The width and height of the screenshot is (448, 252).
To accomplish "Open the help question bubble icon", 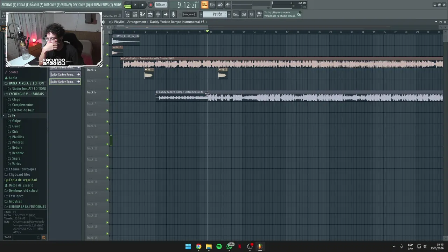I will point(259,14).
